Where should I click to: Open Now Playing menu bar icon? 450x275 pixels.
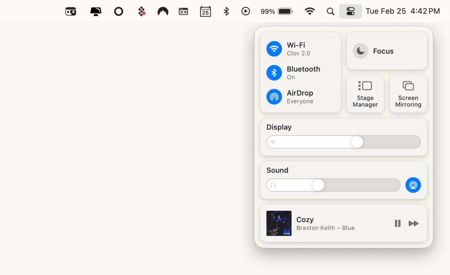click(x=245, y=11)
